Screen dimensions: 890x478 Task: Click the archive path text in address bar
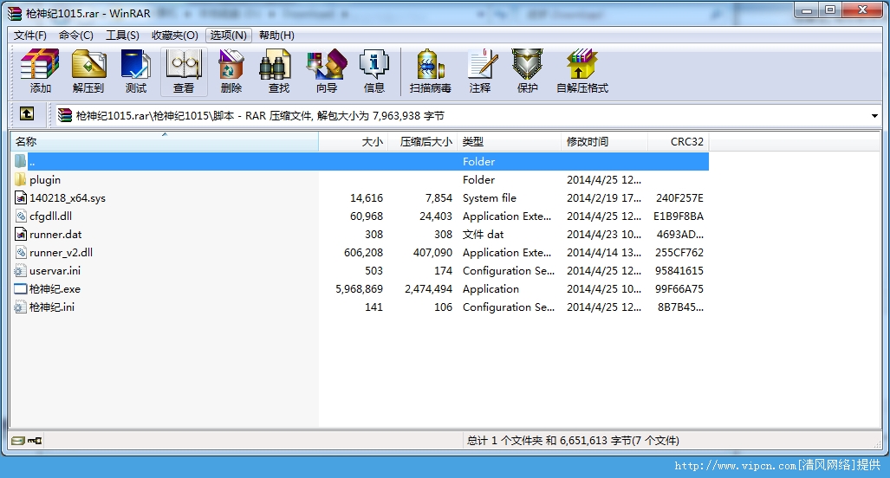(260, 116)
